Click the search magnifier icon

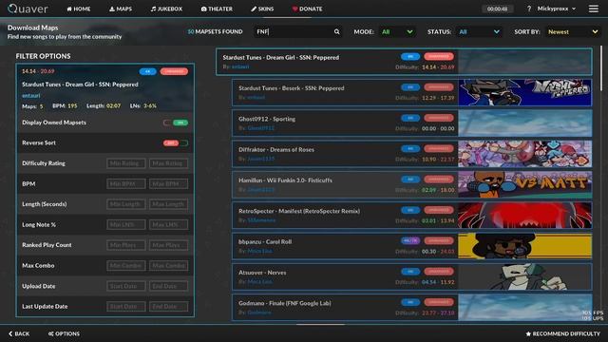click(336, 31)
